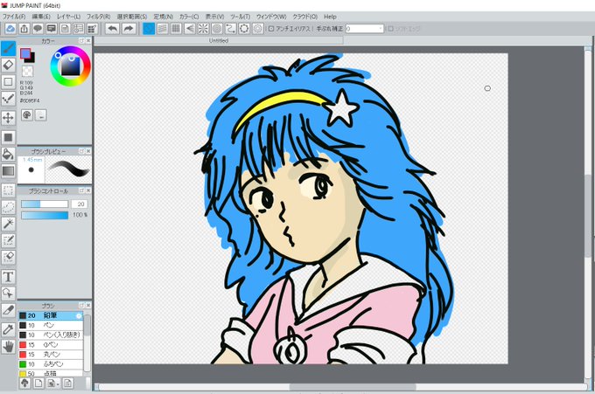595x394 pixels.
Task: Redo the action with the right arrow
Action: pos(129,29)
